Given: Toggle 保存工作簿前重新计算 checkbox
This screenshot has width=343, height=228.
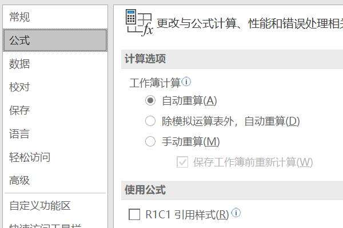Looking at the screenshot, I should click(x=182, y=162).
